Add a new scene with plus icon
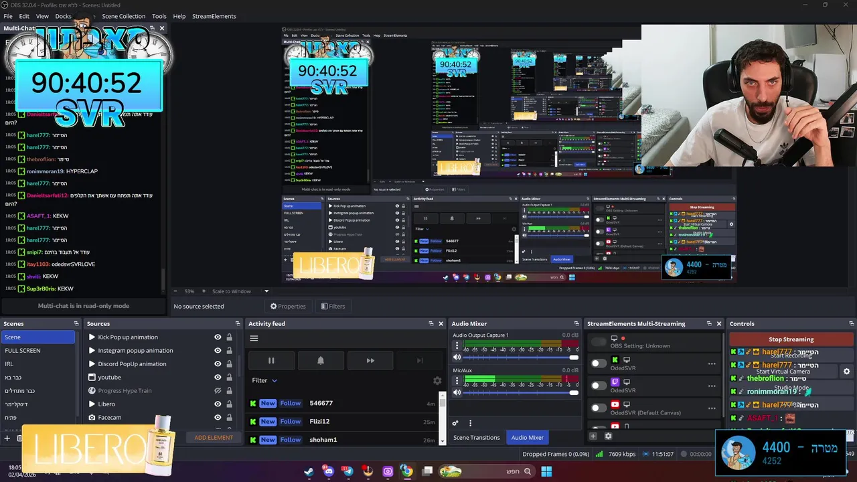The width and height of the screenshot is (857, 482). click(7, 438)
